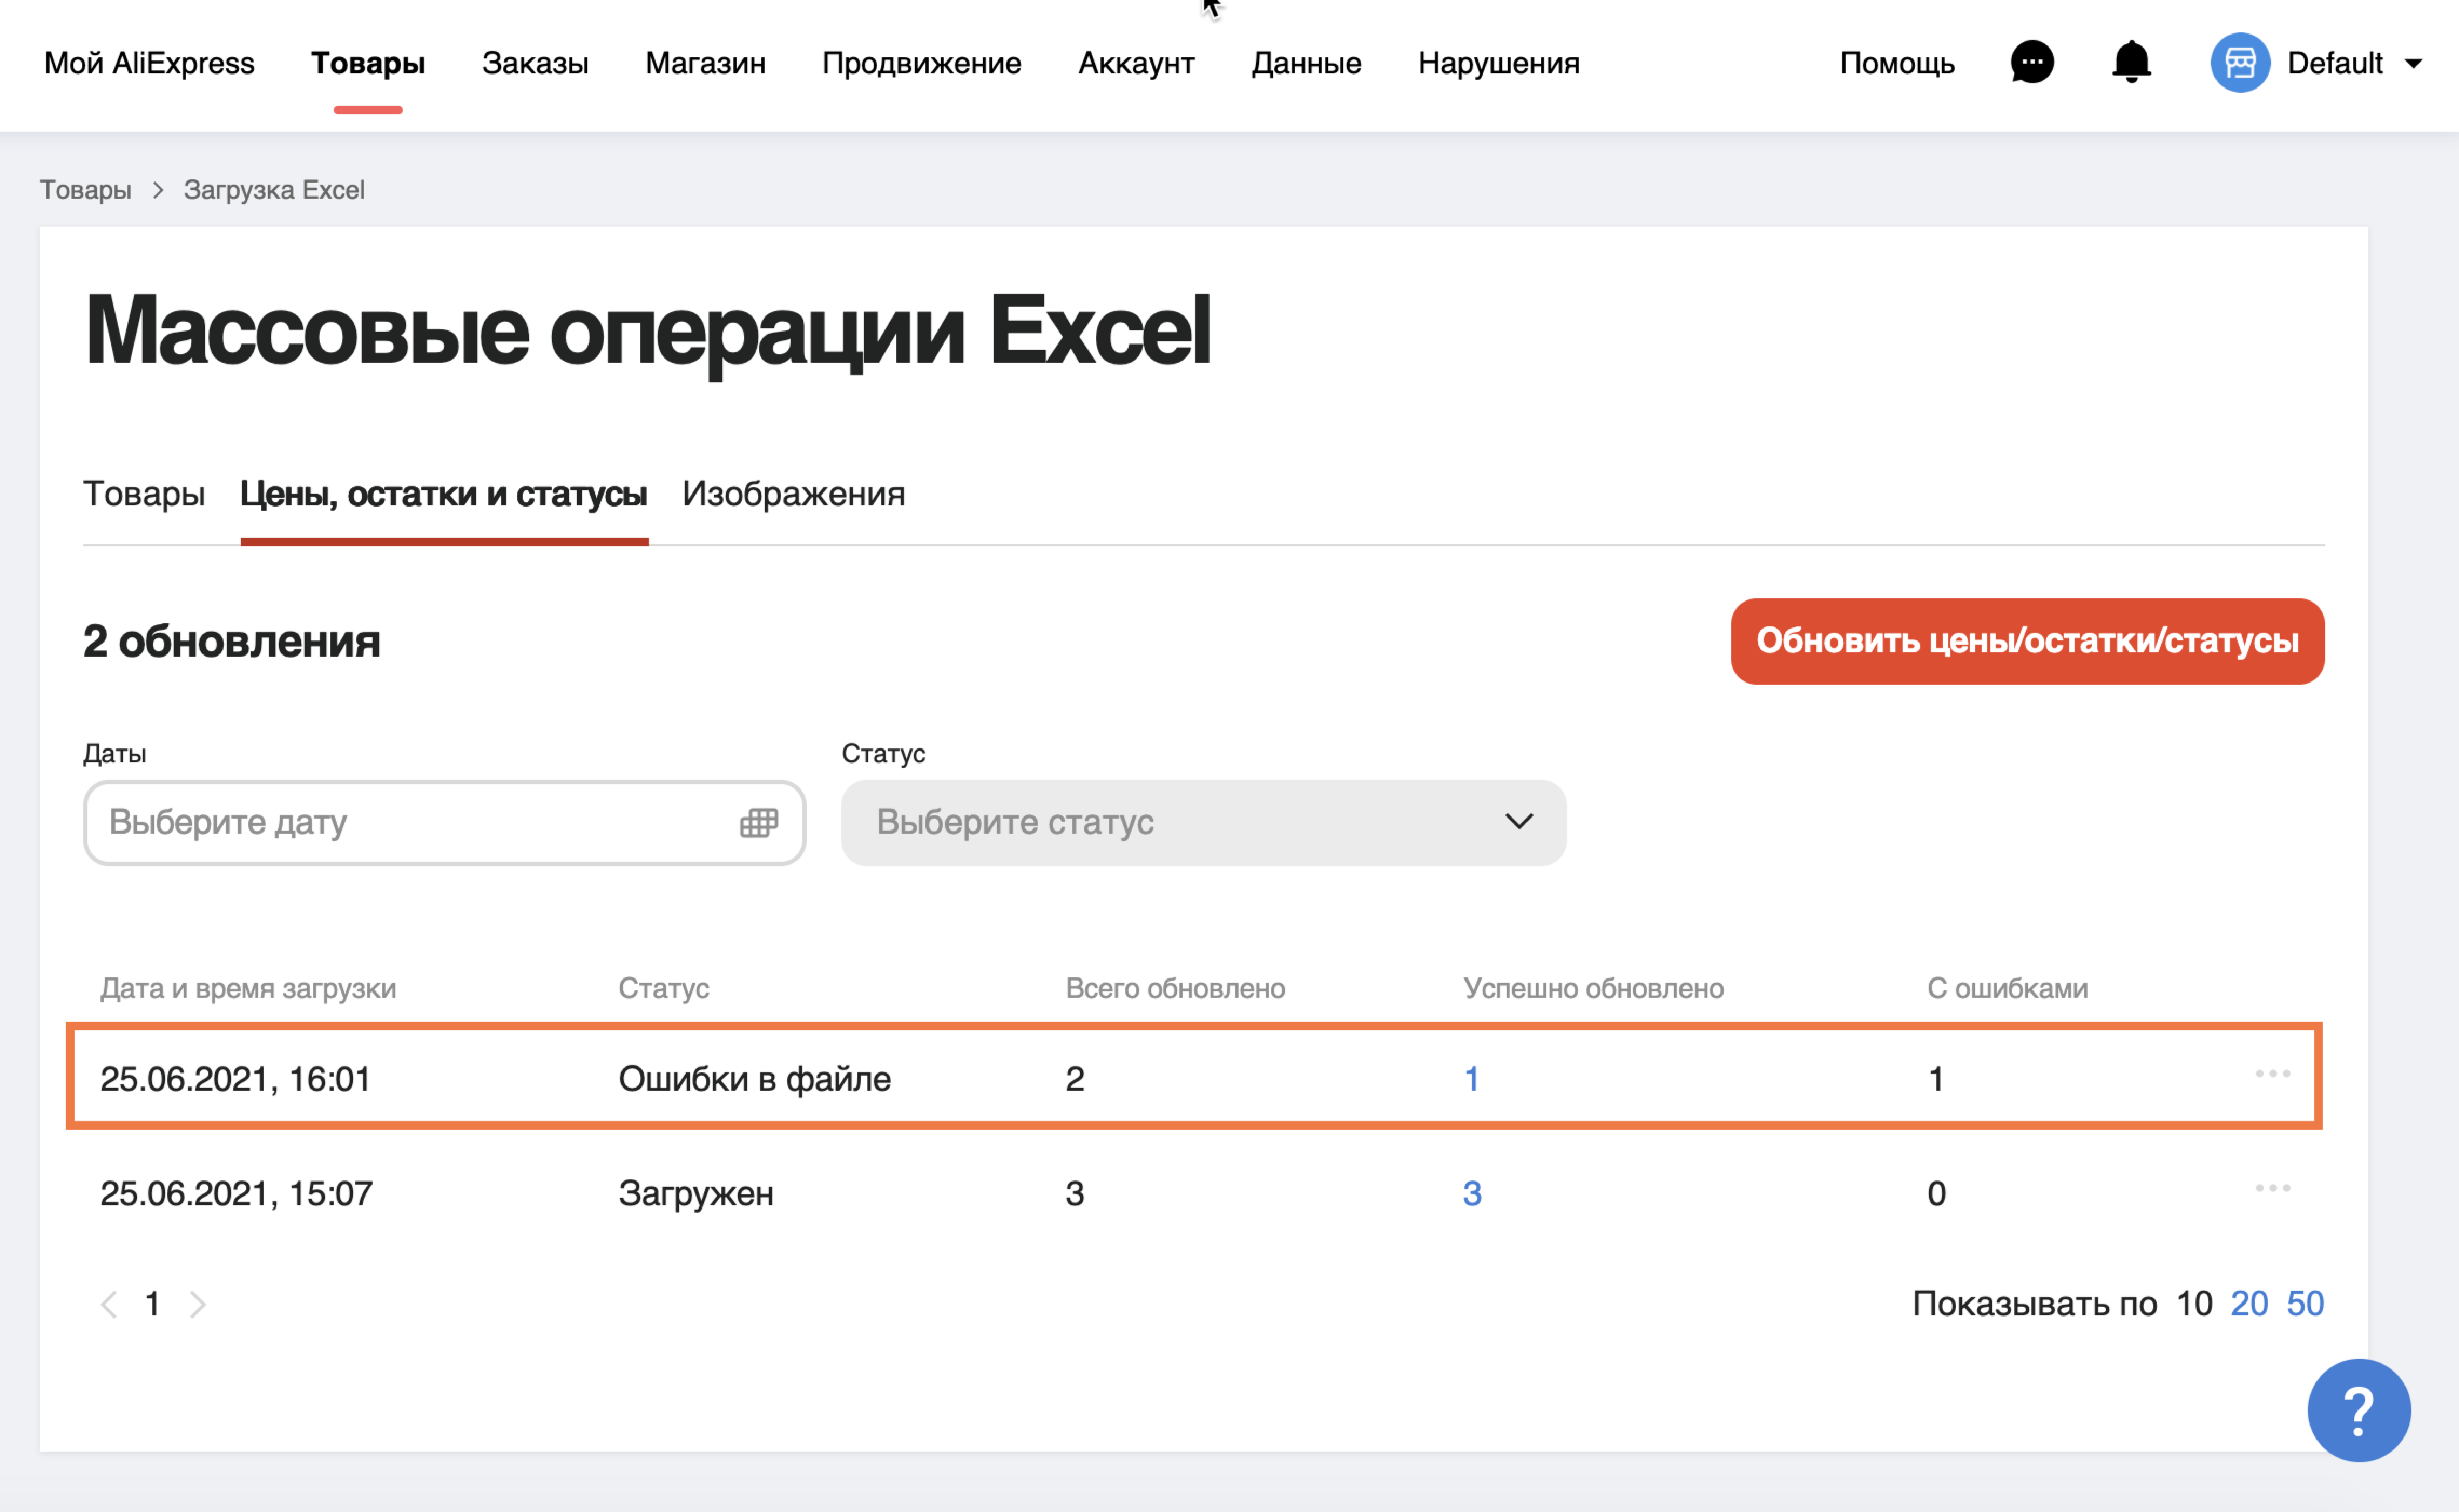Click Успешно обновлено column header
This screenshot has width=2459, height=1512.
[x=1593, y=988]
